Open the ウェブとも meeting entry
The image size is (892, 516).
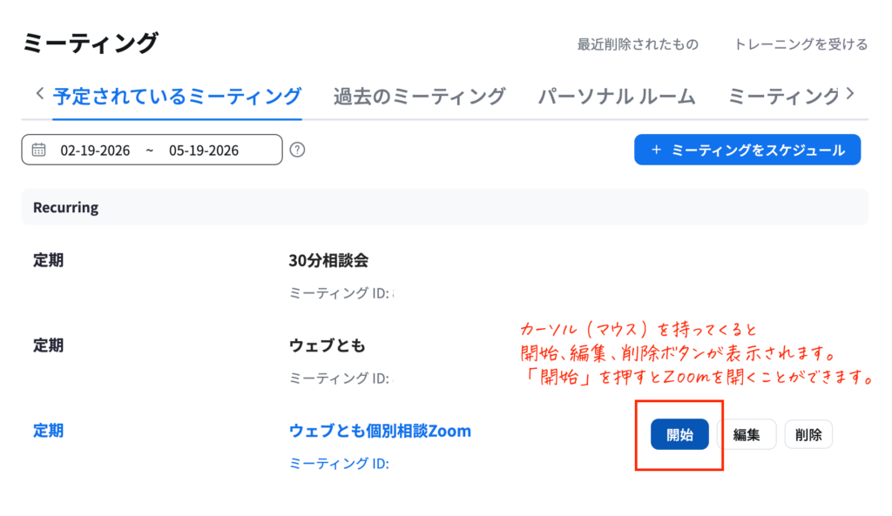(327, 345)
